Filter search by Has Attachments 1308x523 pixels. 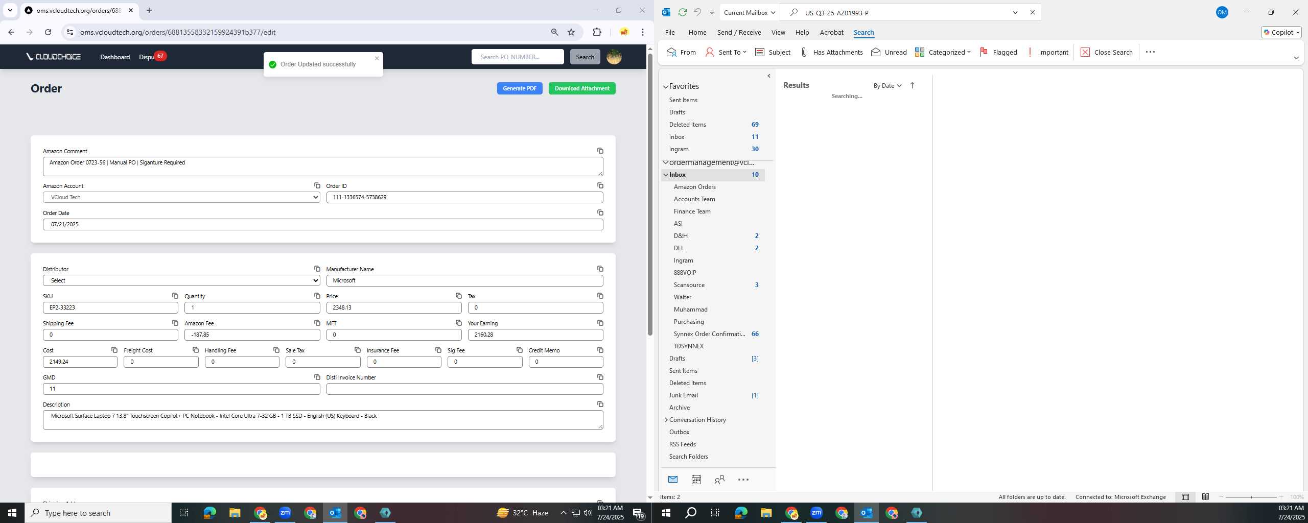831,52
